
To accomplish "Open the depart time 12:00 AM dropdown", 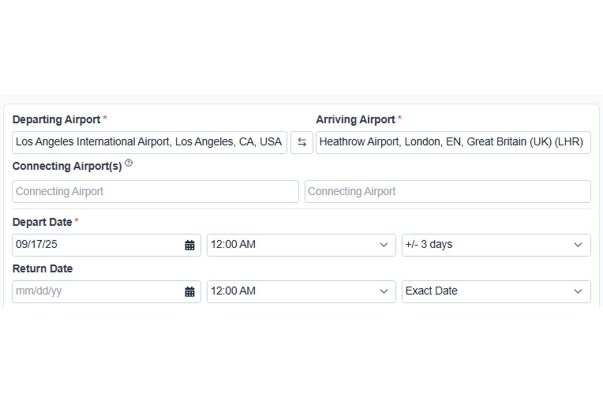I will pos(301,245).
